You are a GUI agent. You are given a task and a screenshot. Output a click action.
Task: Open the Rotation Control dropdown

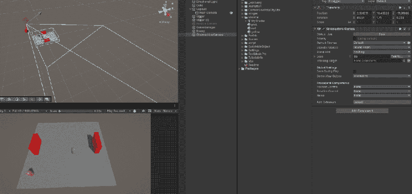pos(382,91)
